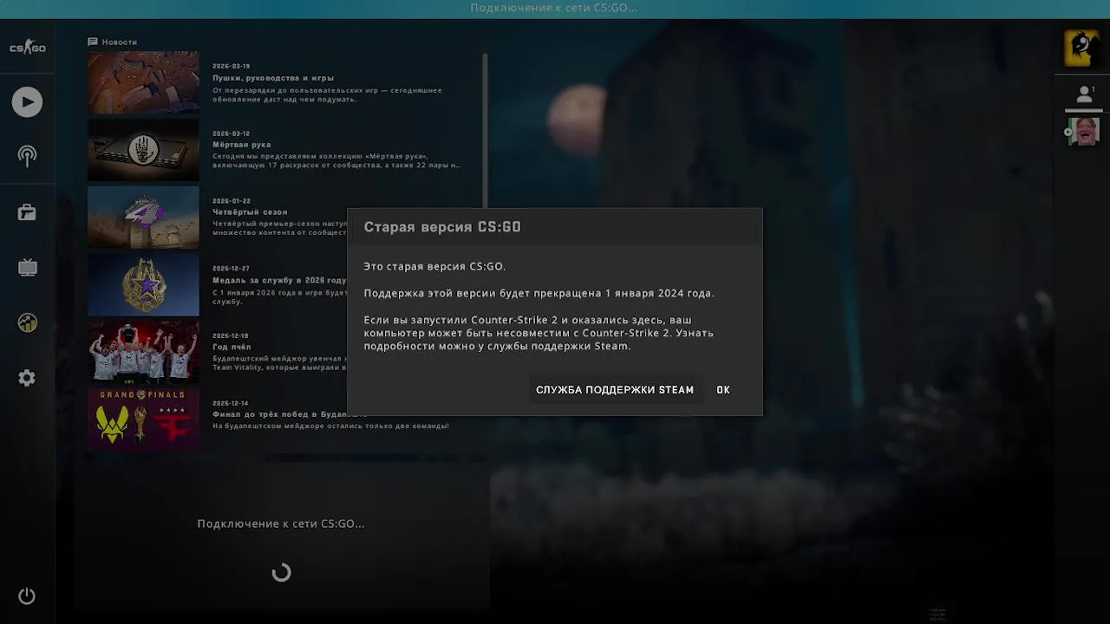This screenshot has height=624, width=1110.
Task: Click the loading spinner at the bottom
Action: coord(281,573)
